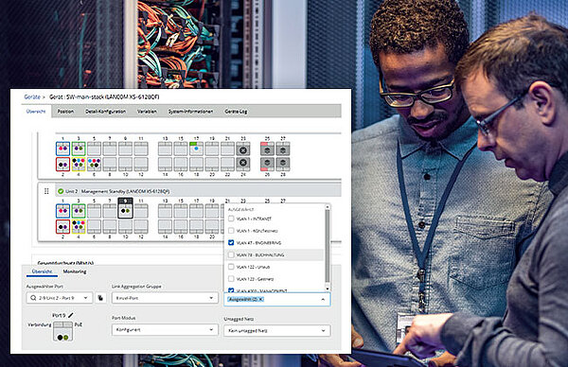Open the Untagged Netz dropdown
The width and height of the screenshot is (568, 367).
[x=277, y=331]
